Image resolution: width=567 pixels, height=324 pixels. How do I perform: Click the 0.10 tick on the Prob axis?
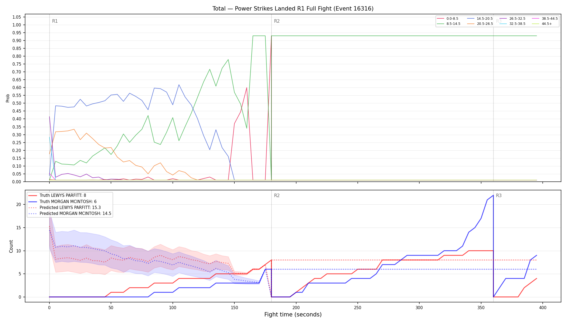pyautogui.click(x=16, y=166)
